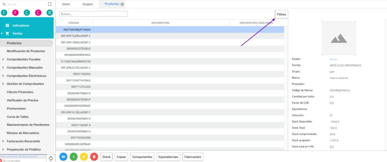387x162 pixels.
Task: Expand Preparación de Pedidos submenu
Action: [3, 149]
